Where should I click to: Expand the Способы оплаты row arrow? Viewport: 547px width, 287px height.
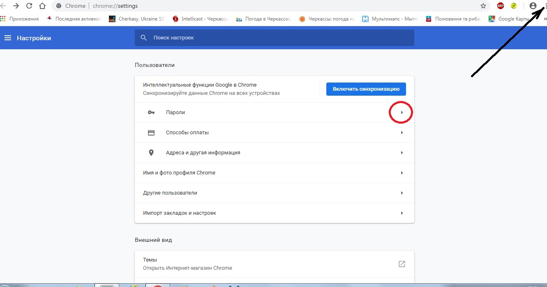[402, 133]
